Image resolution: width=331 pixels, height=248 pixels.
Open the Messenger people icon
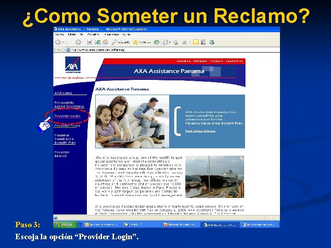click(x=212, y=42)
